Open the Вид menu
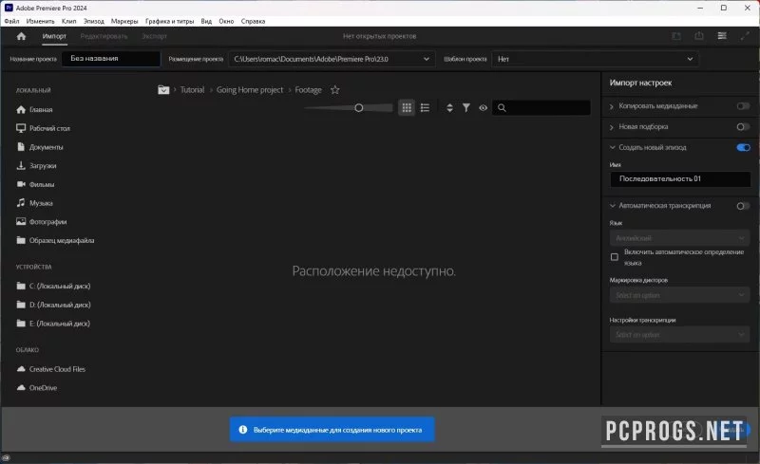The width and height of the screenshot is (760, 464). coord(206,21)
